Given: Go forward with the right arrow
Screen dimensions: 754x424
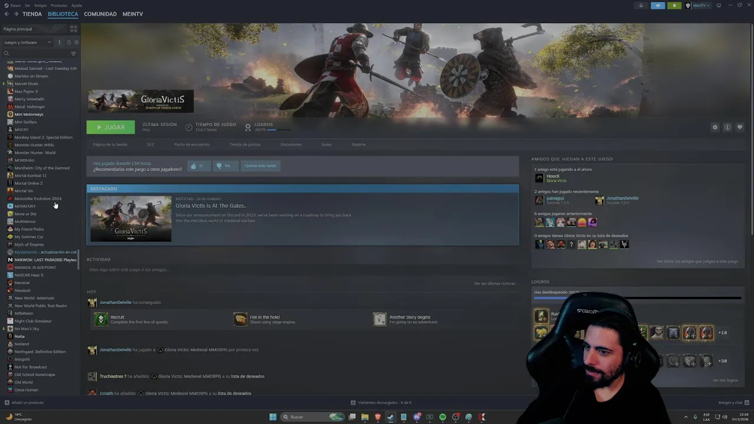Looking at the screenshot, I should tap(16, 14).
